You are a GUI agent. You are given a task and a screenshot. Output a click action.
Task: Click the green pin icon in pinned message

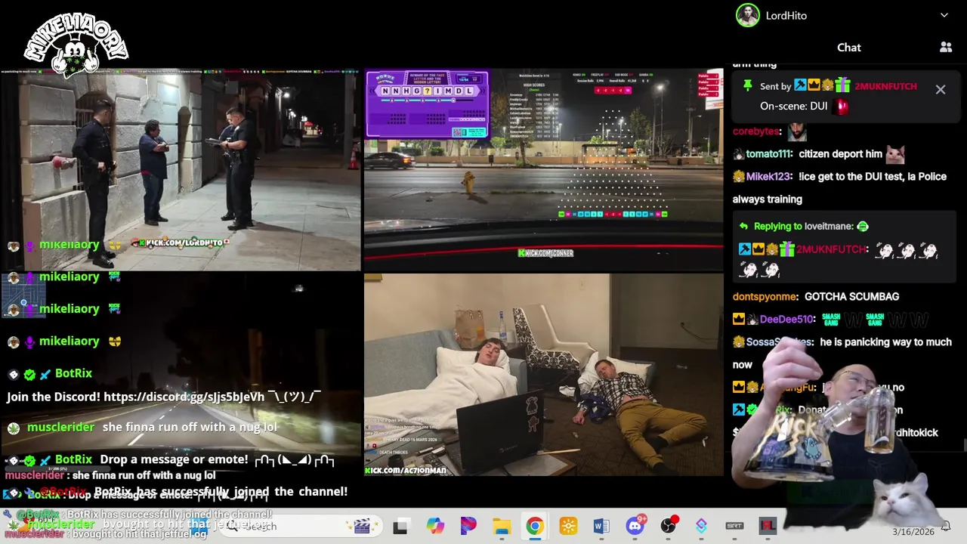747,86
